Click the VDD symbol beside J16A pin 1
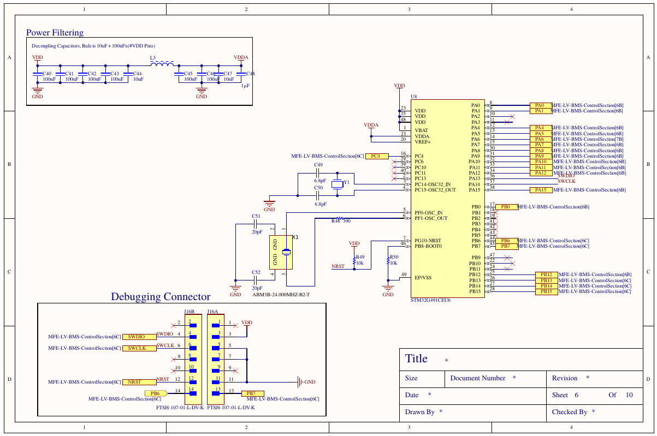657x436 pixels. pyautogui.click(x=247, y=325)
